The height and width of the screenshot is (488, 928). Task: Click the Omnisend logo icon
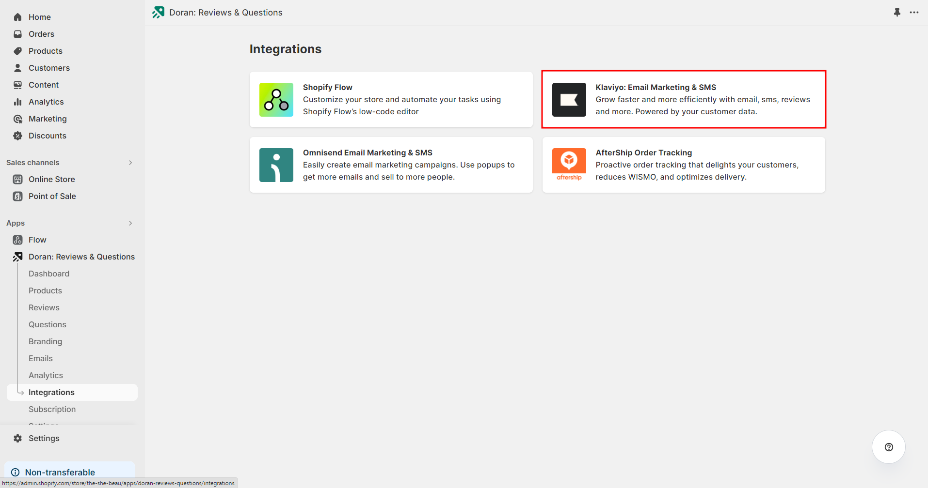[276, 165]
